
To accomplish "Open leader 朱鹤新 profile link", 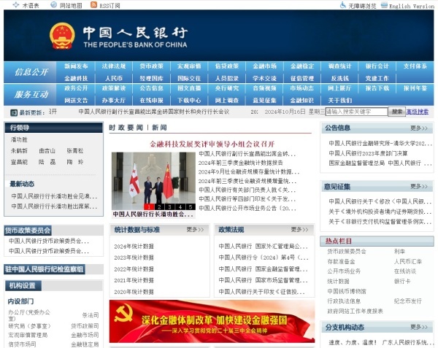I will 19,151.
